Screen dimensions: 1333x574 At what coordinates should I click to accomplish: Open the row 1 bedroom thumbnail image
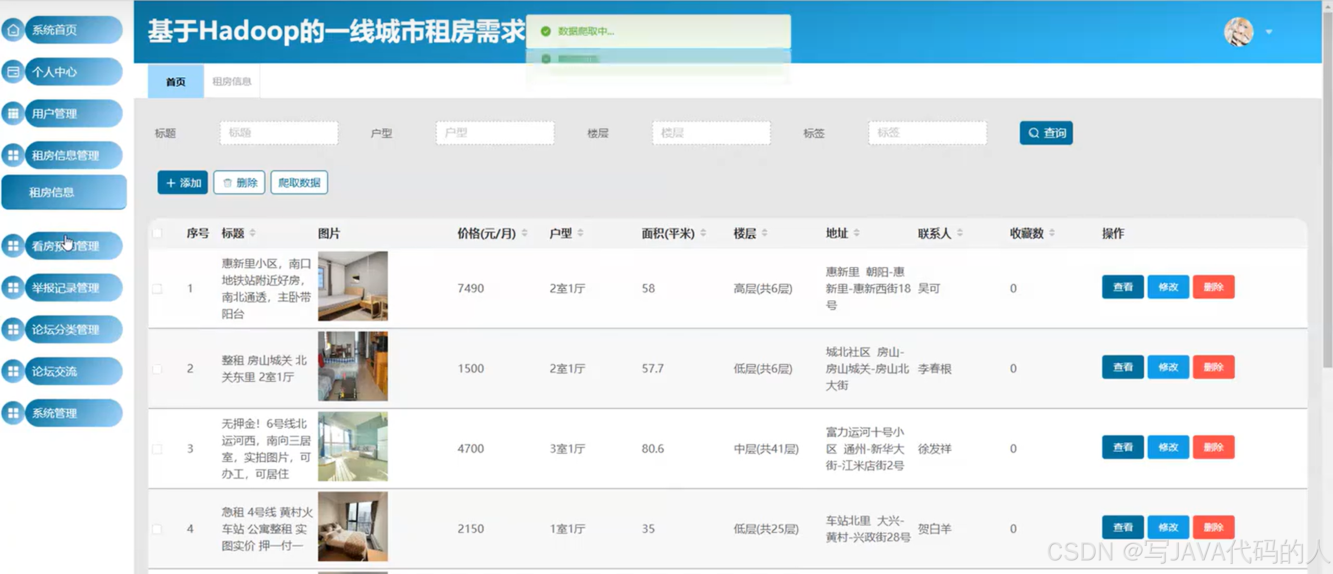point(352,286)
